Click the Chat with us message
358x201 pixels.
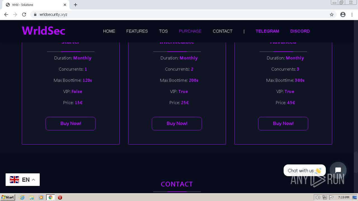pos(305,170)
